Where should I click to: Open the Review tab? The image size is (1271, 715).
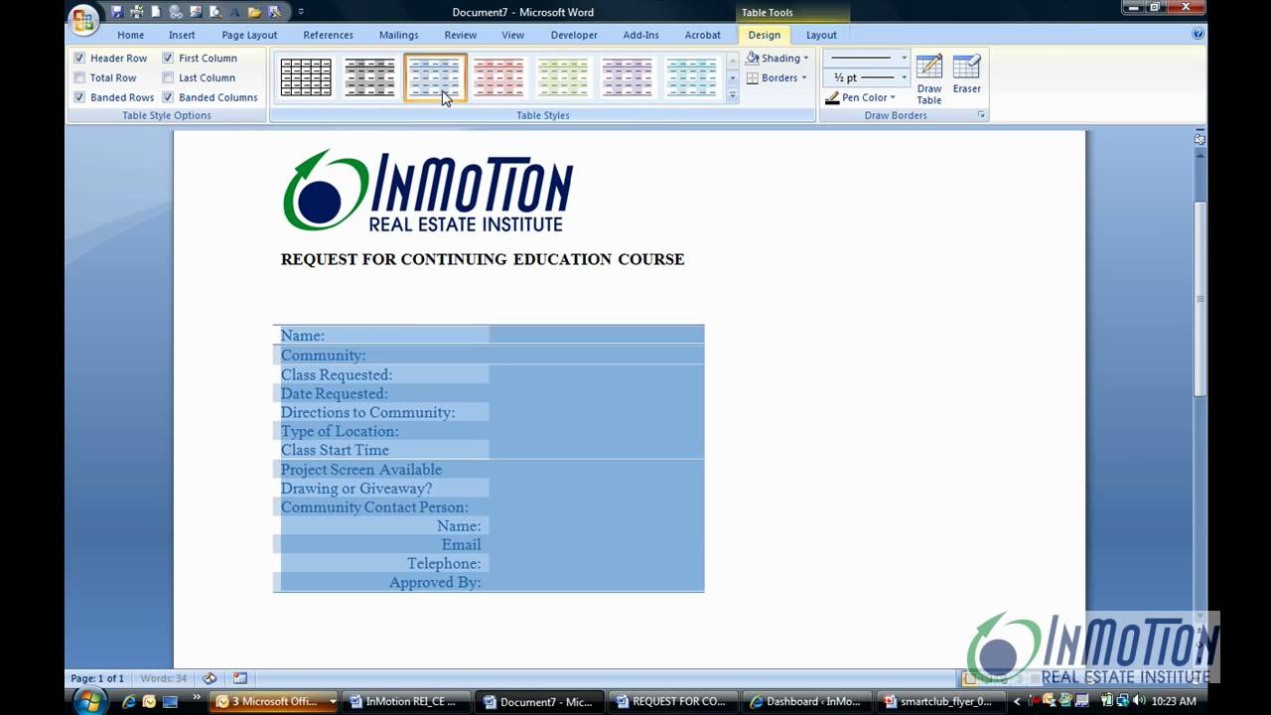point(460,35)
